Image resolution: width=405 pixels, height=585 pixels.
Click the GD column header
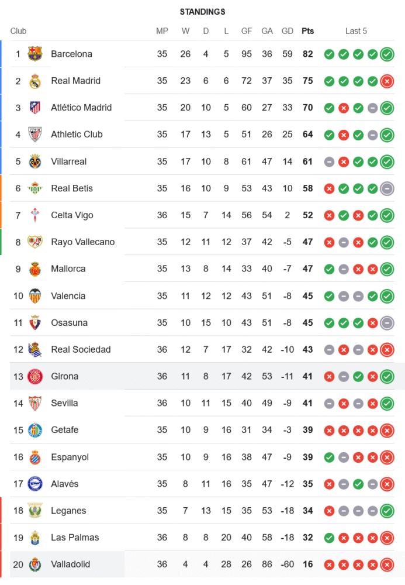tap(287, 31)
